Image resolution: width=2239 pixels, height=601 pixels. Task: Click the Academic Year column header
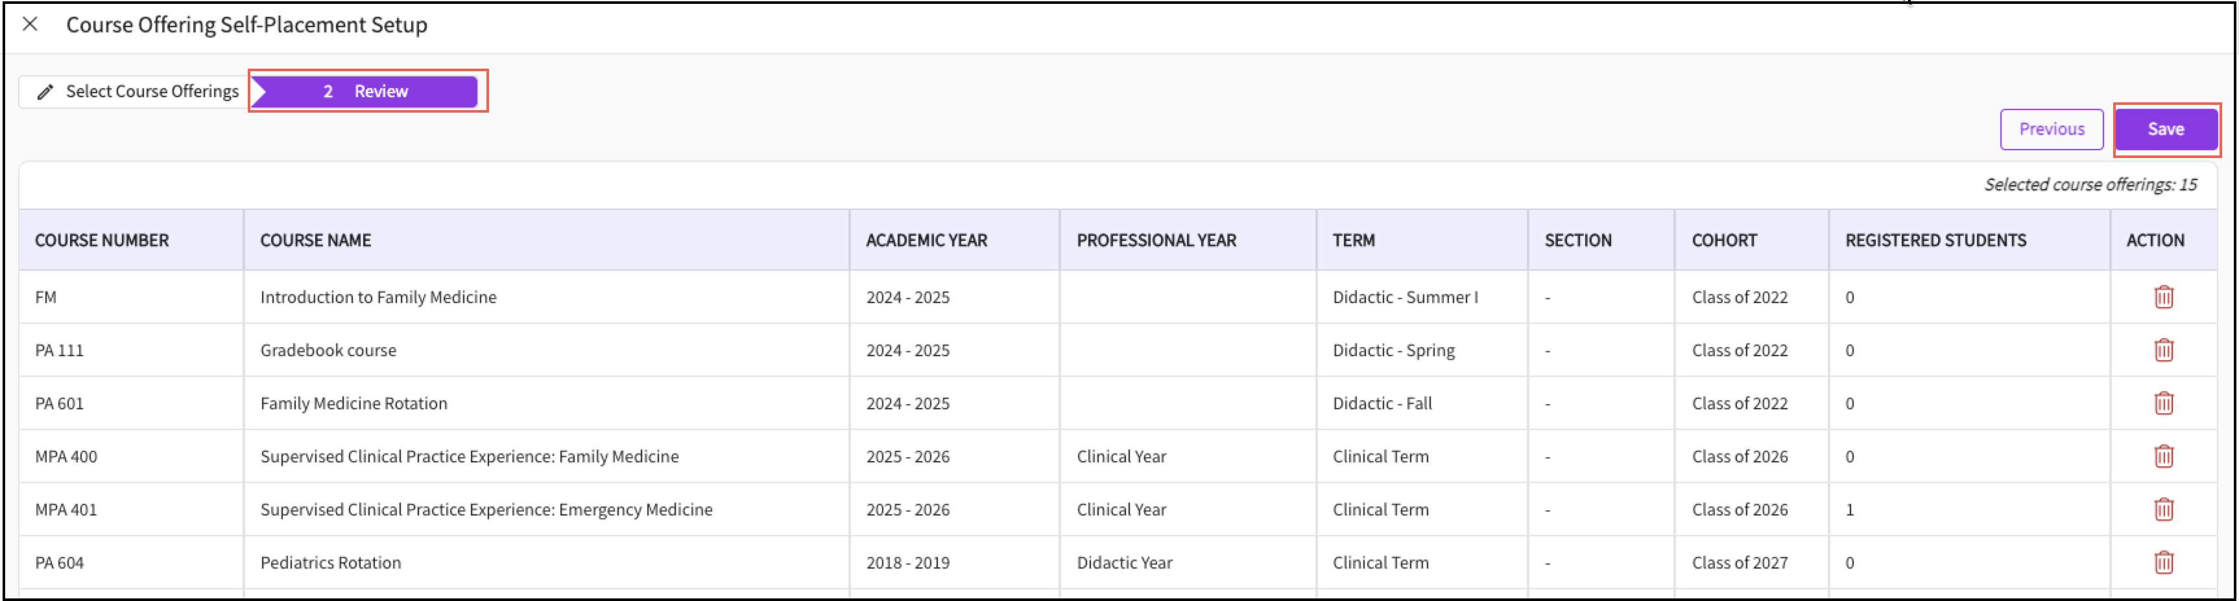point(926,240)
